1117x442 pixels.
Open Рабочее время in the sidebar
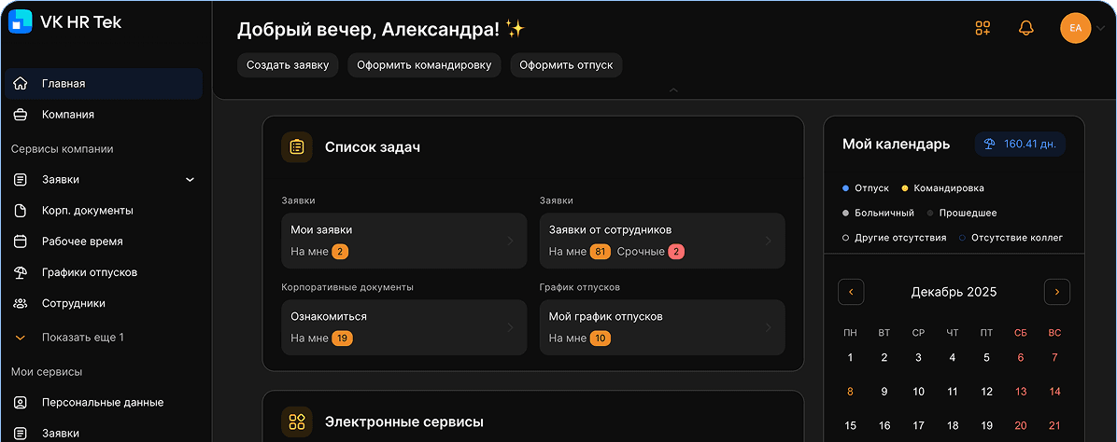104,242
